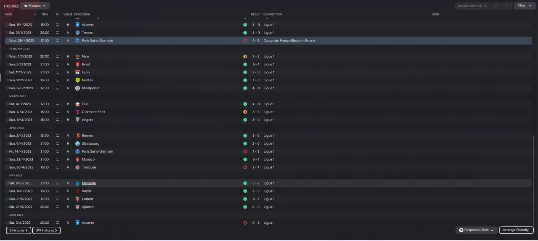Open the Fixtures view dropdown
This screenshot has width=538, height=241.
click(35, 6)
